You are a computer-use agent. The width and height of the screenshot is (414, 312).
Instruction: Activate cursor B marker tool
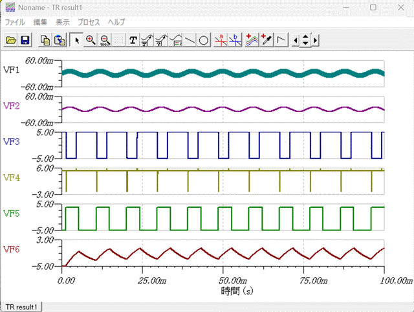click(x=235, y=40)
